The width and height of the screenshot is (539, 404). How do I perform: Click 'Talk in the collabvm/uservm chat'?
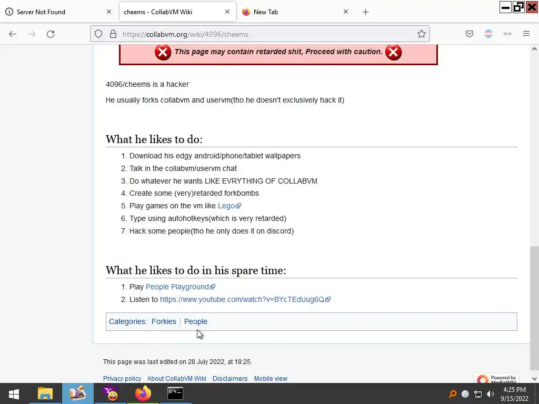click(x=183, y=169)
